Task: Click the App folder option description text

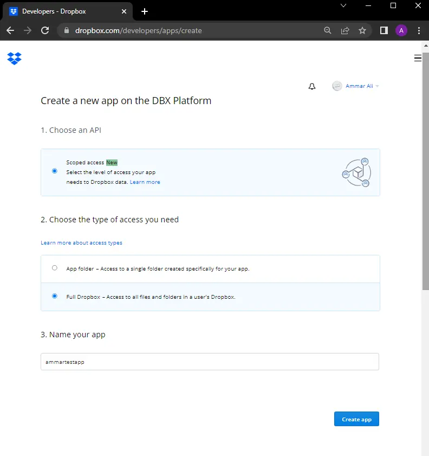Action: [x=158, y=269]
